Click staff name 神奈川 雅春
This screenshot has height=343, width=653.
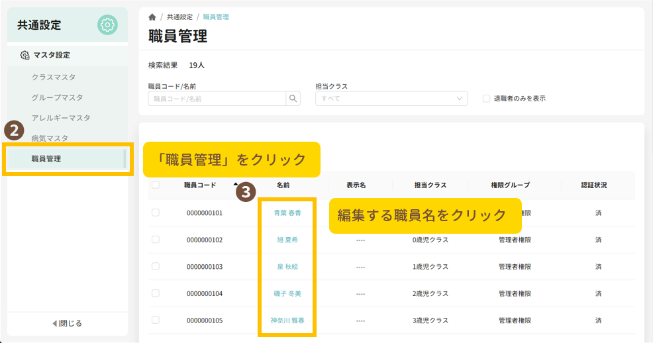(287, 320)
